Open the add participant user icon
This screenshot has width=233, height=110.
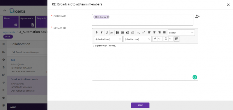[x=197, y=17]
